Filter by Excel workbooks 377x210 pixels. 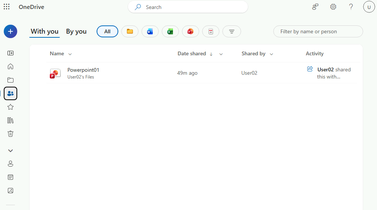point(170,31)
